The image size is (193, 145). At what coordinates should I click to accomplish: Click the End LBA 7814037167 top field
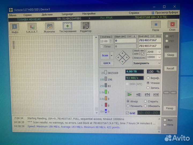pos(150,40)
